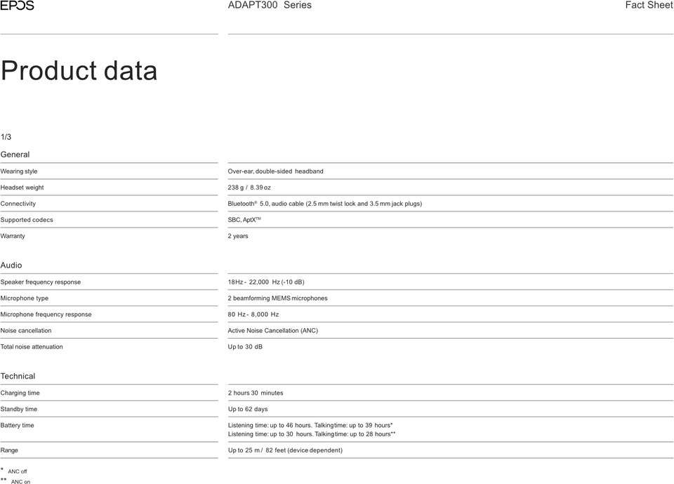The height and width of the screenshot is (484, 674).
Task: Click the Up to 62 days value
Action: click(x=248, y=410)
